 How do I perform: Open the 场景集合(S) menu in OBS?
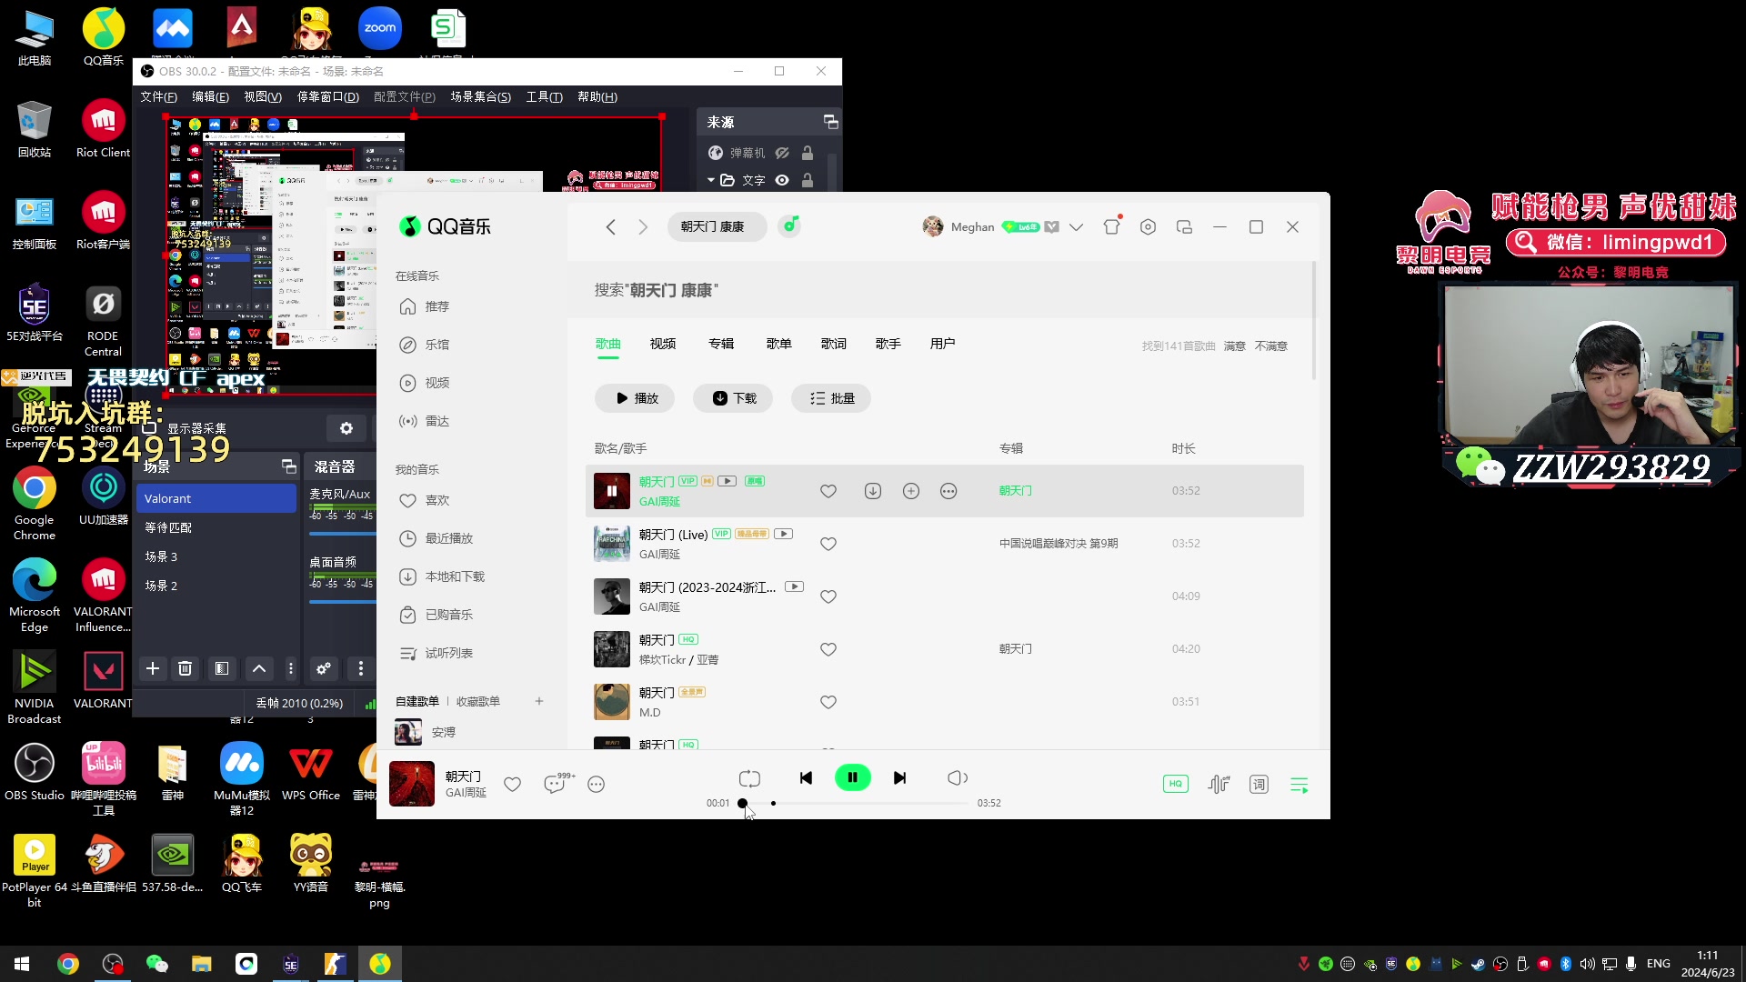[x=481, y=97]
